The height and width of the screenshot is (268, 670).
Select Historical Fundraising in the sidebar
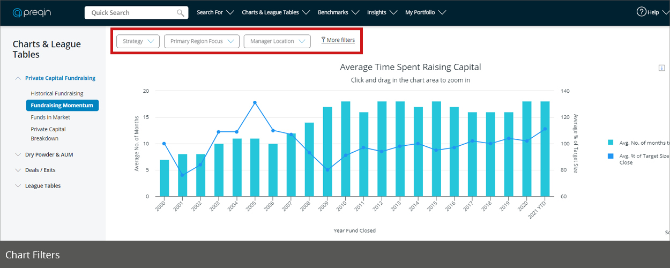pos(57,94)
